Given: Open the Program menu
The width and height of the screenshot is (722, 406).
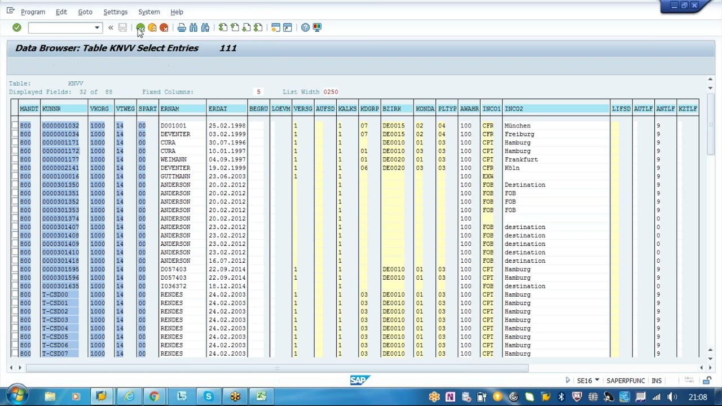Looking at the screenshot, I should [x=33, y=12].
